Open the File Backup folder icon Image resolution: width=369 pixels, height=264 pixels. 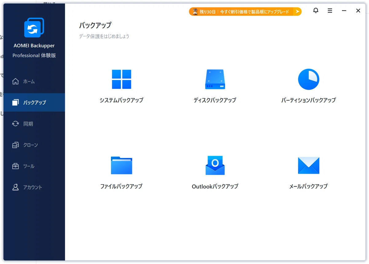pos(121,165)
